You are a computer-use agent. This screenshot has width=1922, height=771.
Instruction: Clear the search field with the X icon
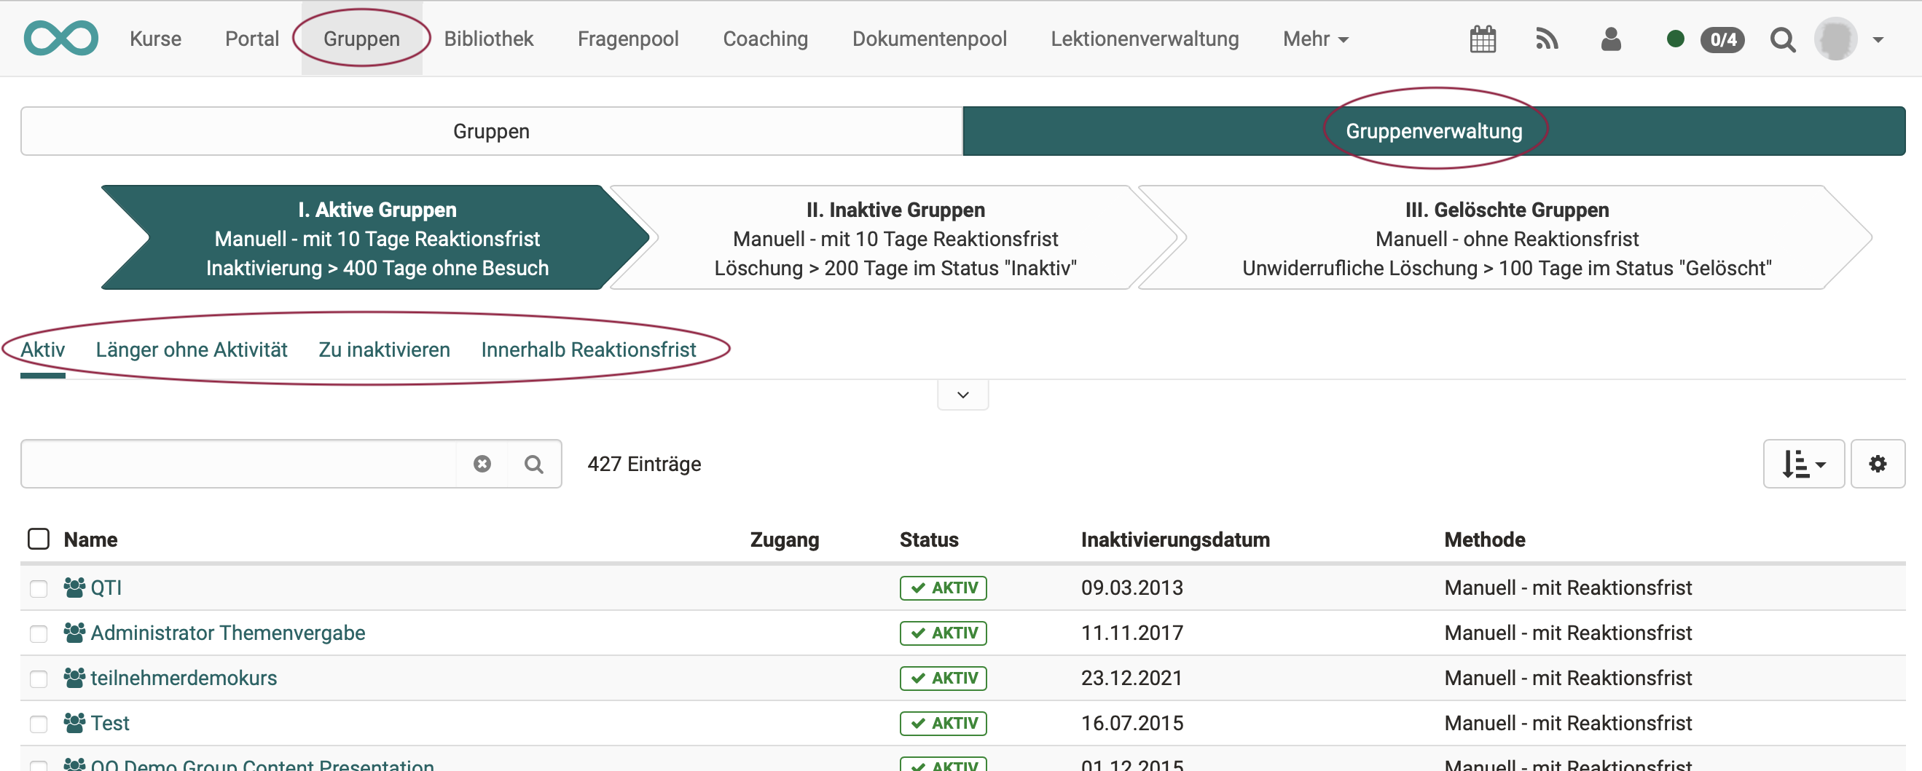point(483,463)
